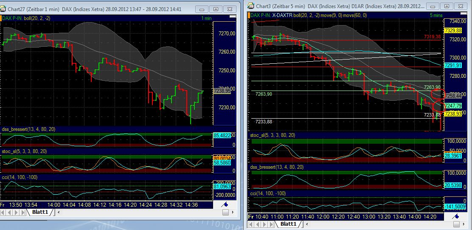Go to first sheet in Chart27
This screenshot has width=472, height=230.
[x=3, y=212]
